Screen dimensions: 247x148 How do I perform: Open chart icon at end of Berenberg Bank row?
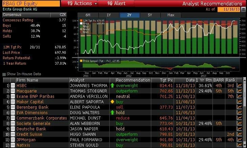239,107
